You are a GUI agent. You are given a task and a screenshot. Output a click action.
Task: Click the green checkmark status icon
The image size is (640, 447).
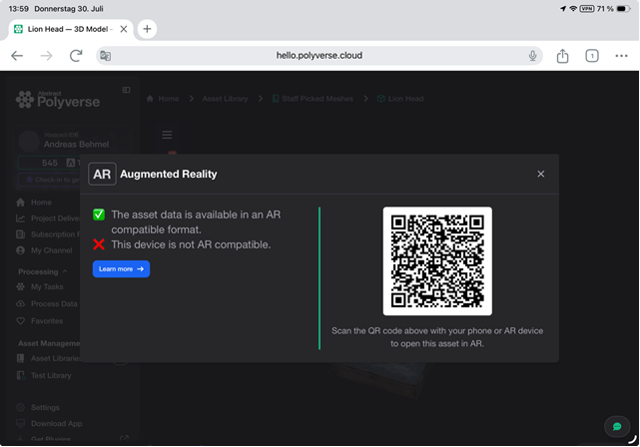[x=99, y=215]
